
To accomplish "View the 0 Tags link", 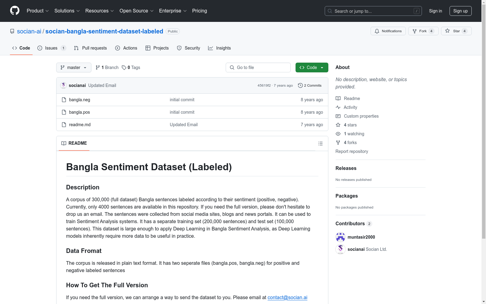I will [131, 67].
